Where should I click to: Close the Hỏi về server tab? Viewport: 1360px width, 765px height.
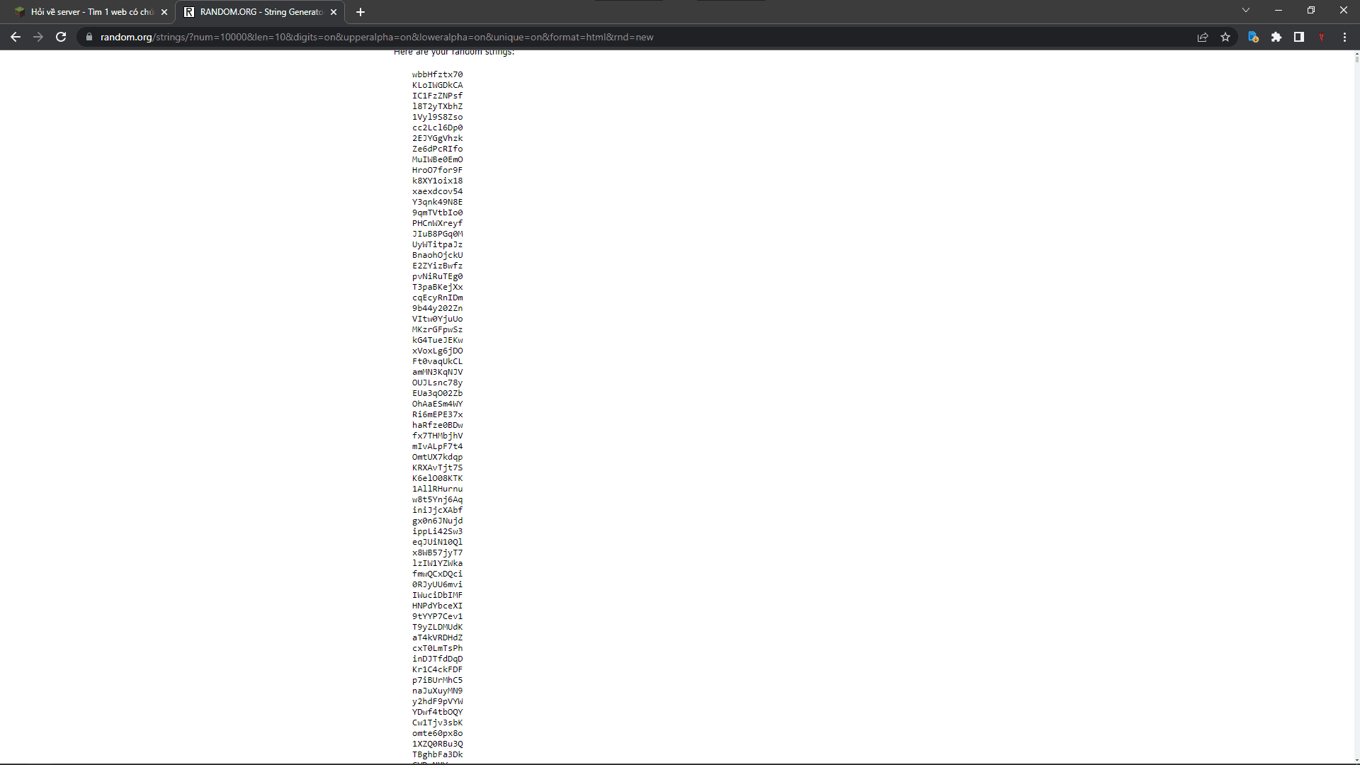(x=164, y=12)
